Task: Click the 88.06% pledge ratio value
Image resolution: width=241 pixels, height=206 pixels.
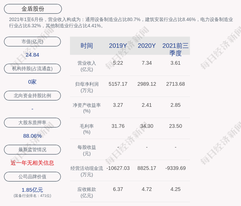Action: (x=32, y=136)
